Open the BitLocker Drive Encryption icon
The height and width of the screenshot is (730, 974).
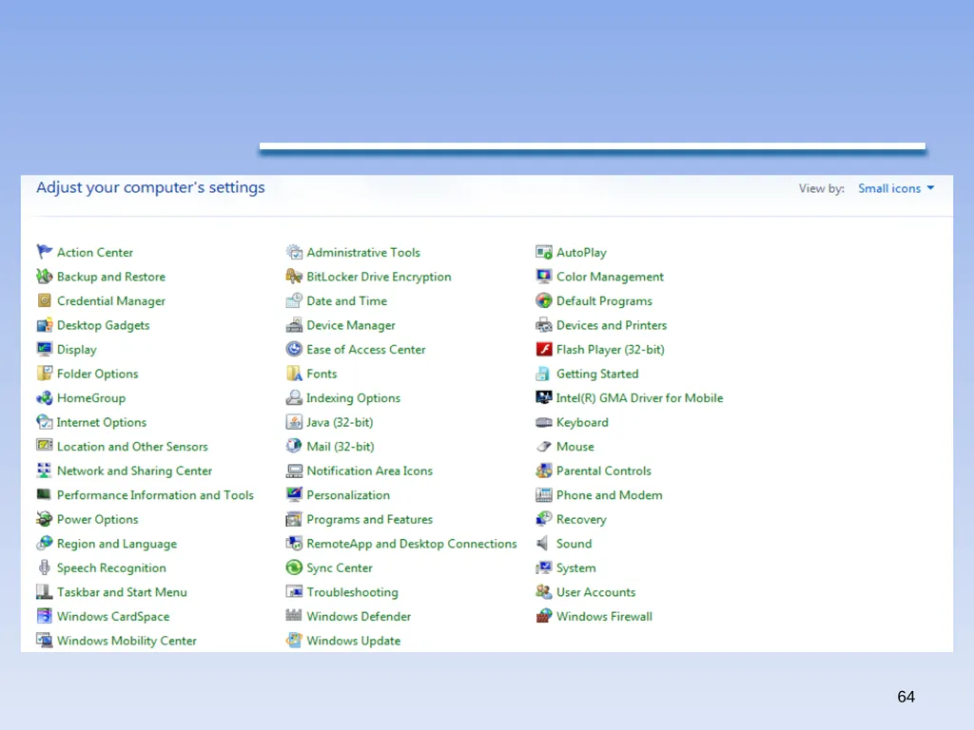(x=294, y=277)
